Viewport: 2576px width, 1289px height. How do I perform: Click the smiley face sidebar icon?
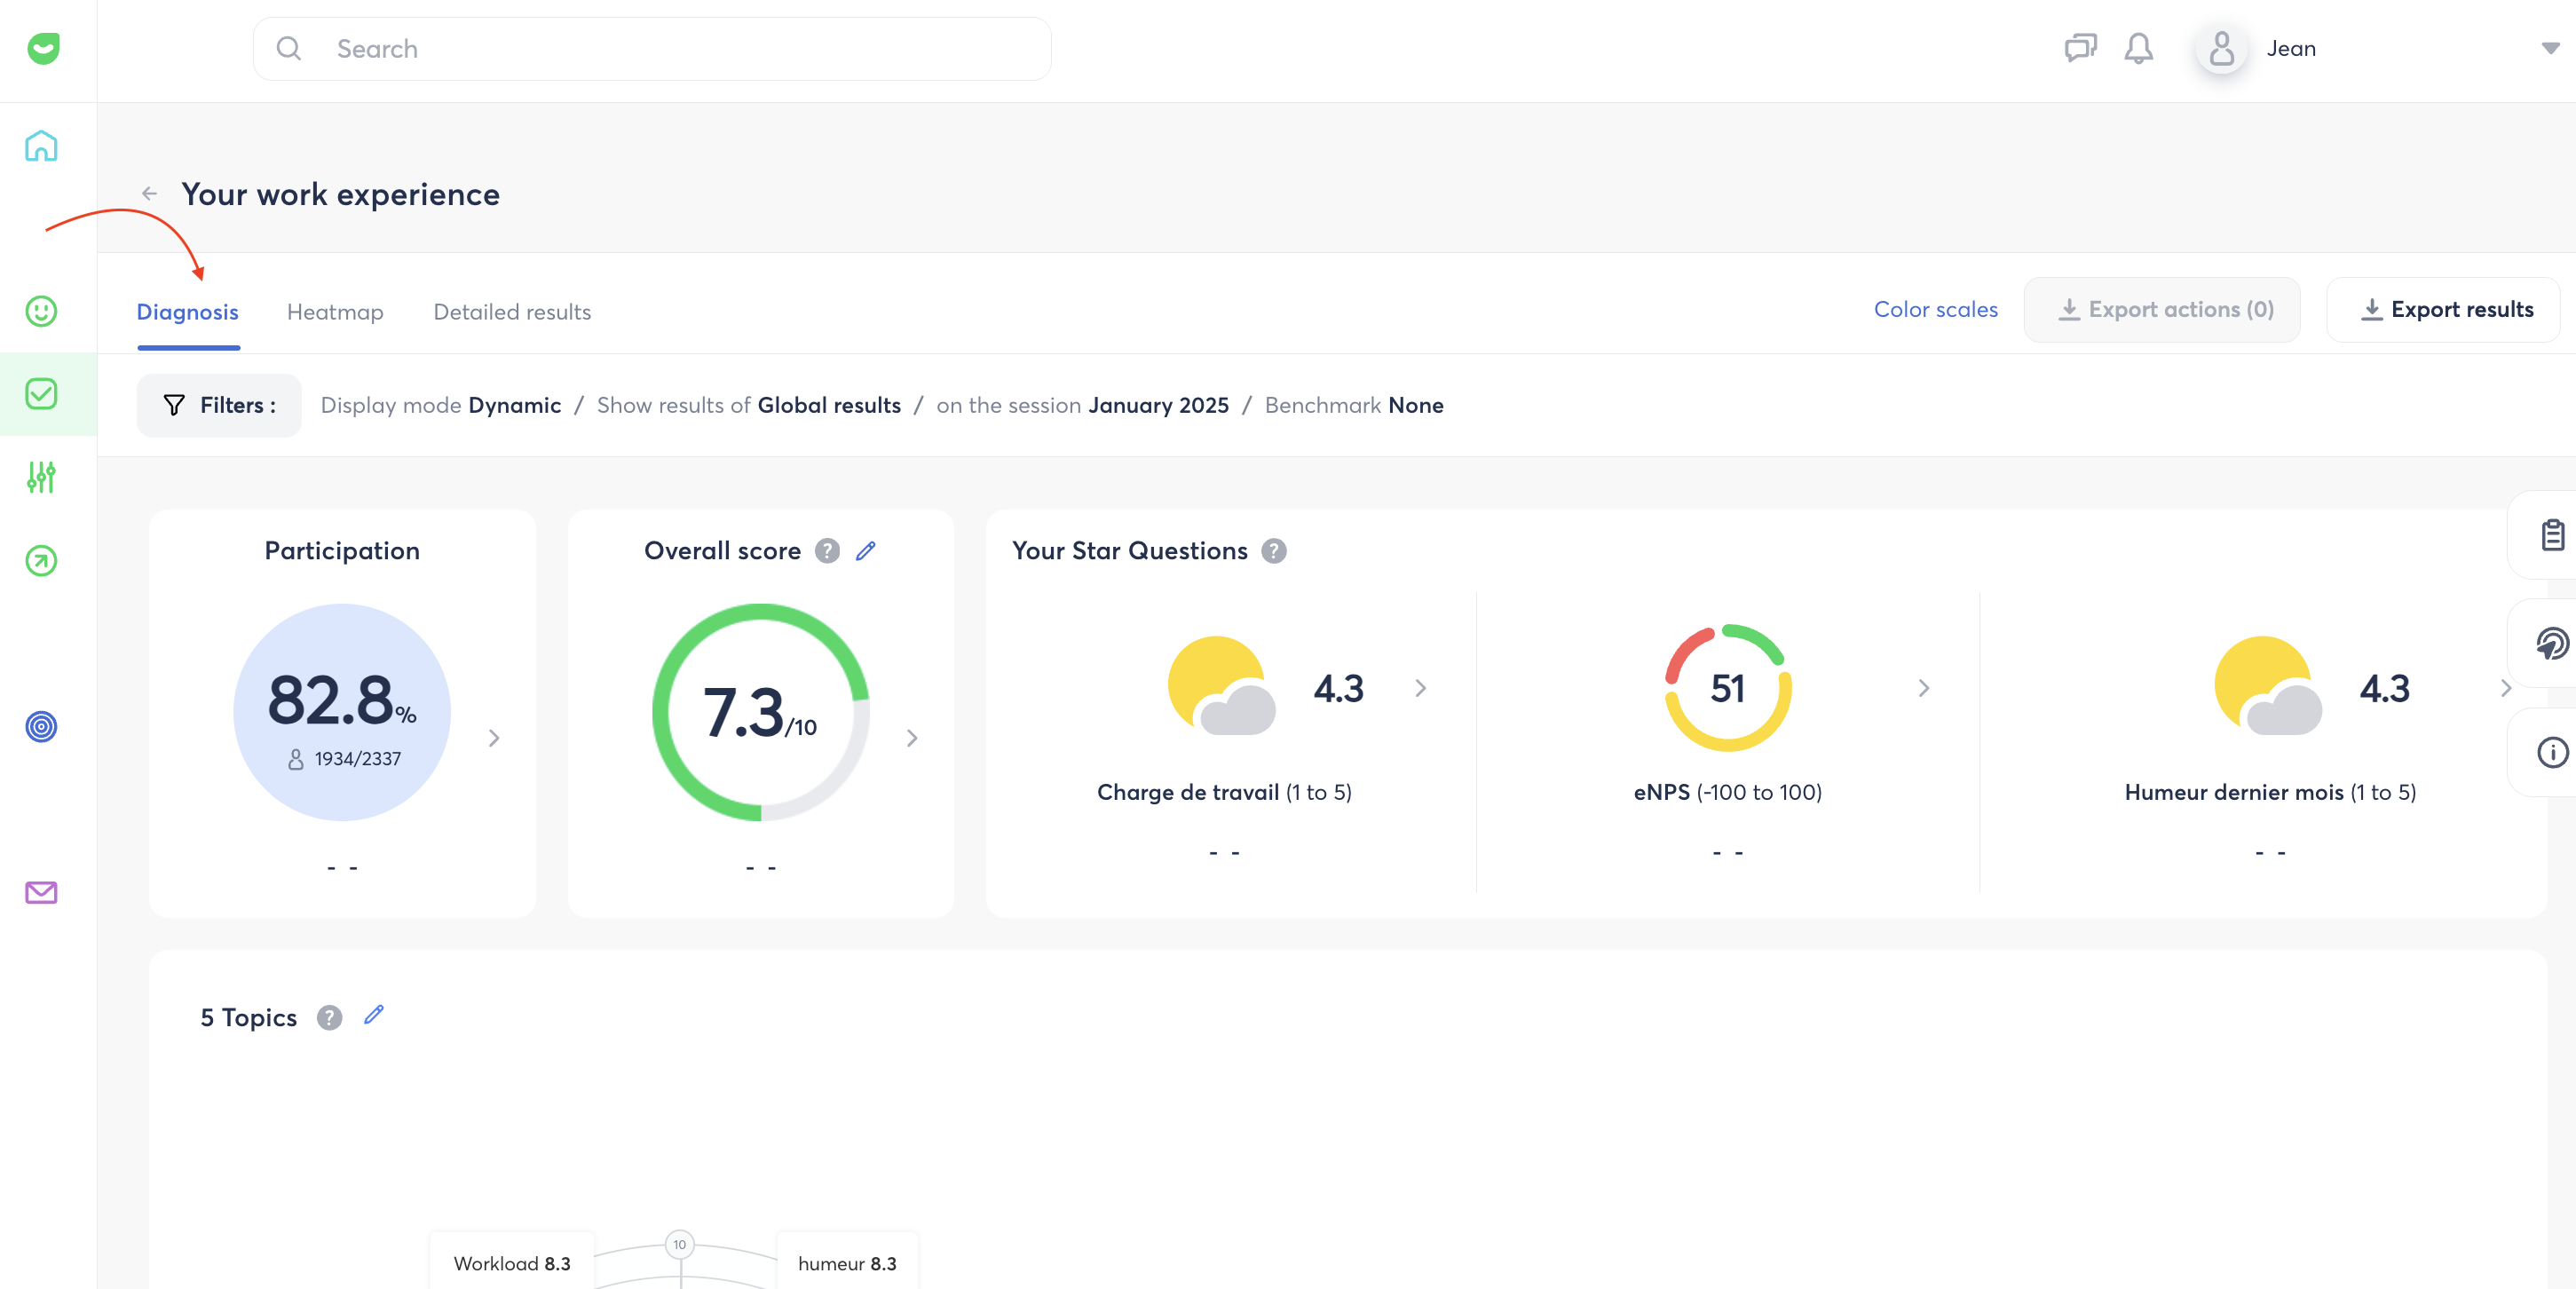[41, 311]
